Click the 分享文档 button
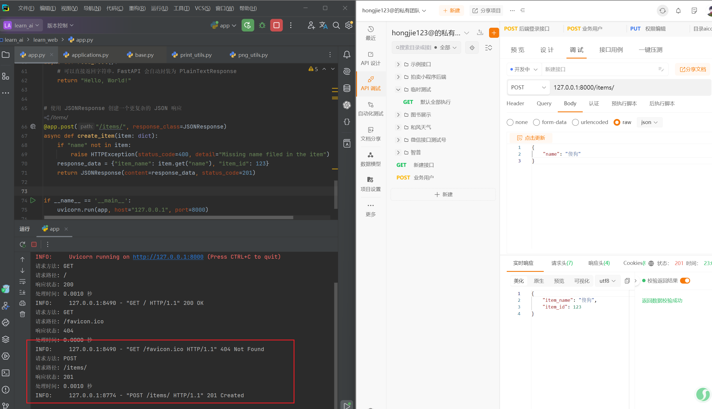The image size is (712, 409). (693, 69)
